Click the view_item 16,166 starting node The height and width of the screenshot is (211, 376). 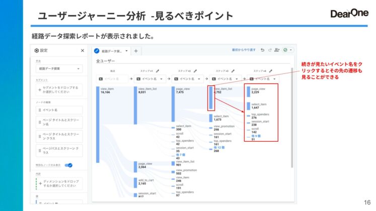(x=98, y=125)
